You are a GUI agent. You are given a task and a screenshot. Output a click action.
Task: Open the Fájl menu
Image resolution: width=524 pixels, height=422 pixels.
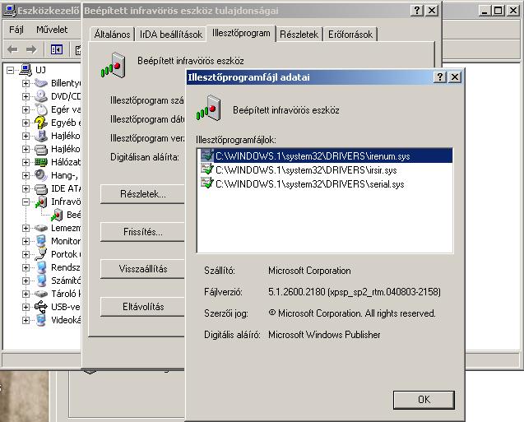pos(16,30)
